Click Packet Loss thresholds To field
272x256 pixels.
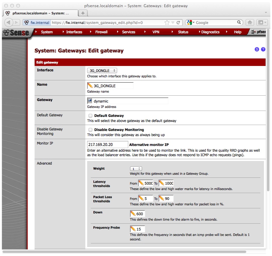click(166, 198)
